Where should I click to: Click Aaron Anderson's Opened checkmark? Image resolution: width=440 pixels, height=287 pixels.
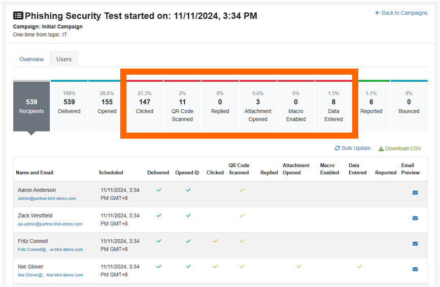point(188,190)
